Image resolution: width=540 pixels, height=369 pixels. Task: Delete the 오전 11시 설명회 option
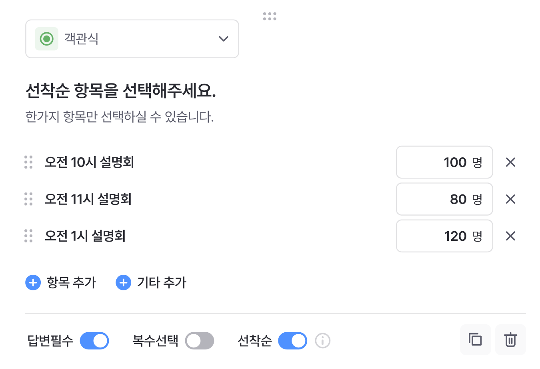tap(510, 199)
